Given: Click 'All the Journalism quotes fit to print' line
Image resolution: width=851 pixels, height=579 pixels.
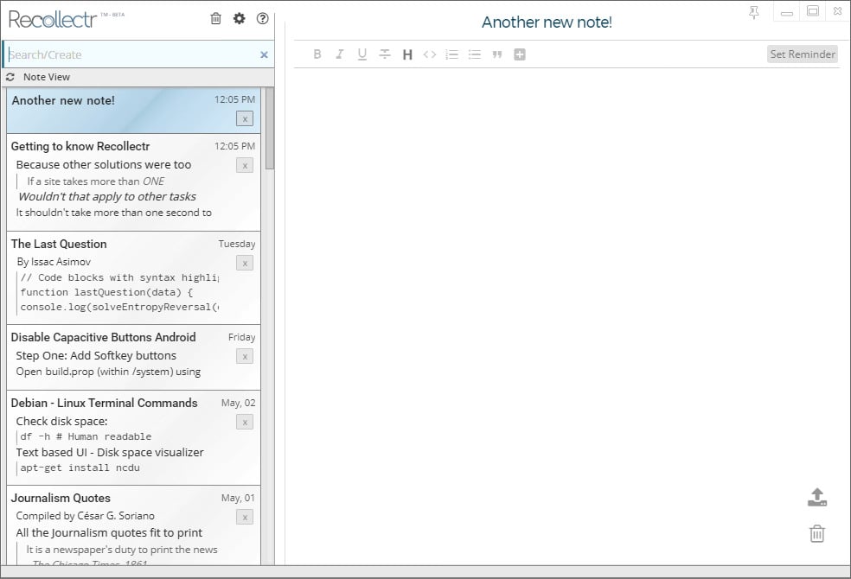Looking at the screenshot, I should (x=109, y=533).
